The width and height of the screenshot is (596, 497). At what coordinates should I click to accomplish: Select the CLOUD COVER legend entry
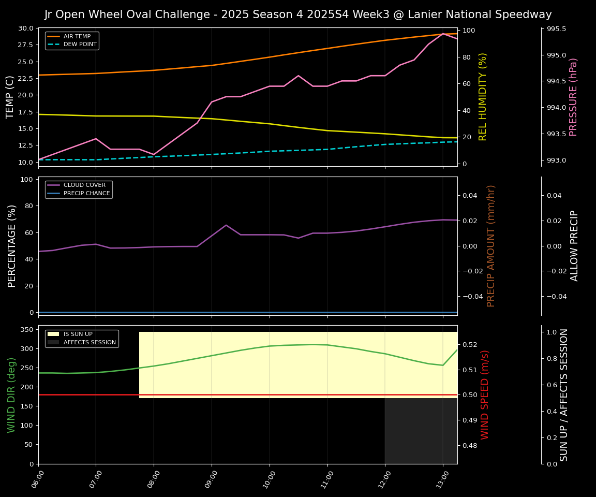(x=84, y=185)
